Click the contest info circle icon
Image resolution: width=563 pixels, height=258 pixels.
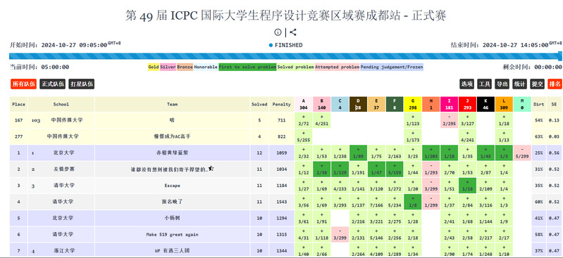point(278,32)
